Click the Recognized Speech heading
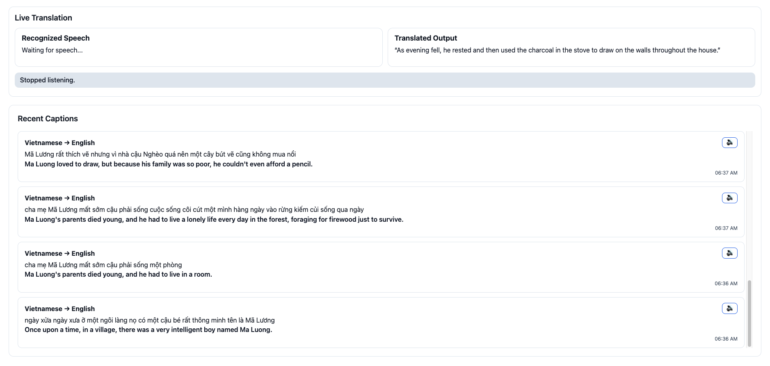Screen dimensions: 770x366 pos(55,38)
